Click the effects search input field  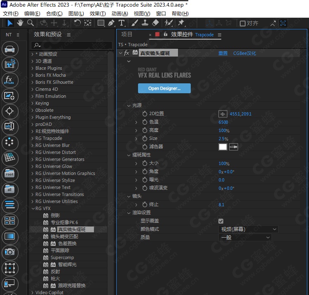72,45
